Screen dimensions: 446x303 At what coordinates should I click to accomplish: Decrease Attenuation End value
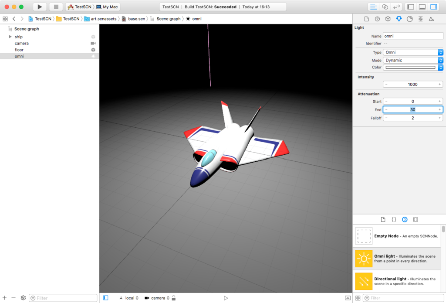tap(386, 109)
